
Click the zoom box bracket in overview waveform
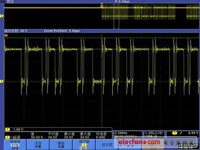(116, 16)
